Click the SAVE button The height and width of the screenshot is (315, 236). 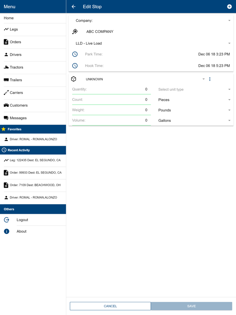(191, 306)
